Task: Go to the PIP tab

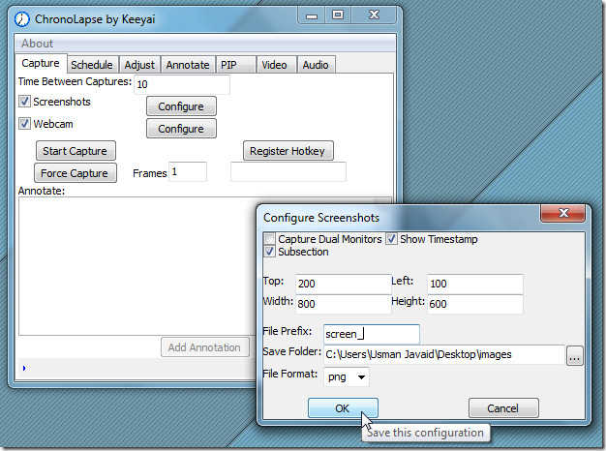Action: tap(236, 65)
